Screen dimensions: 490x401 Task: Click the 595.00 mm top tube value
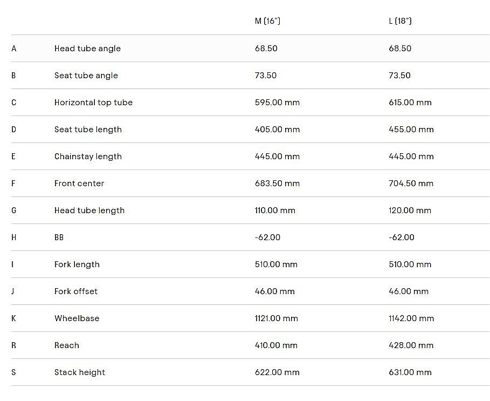277,103
